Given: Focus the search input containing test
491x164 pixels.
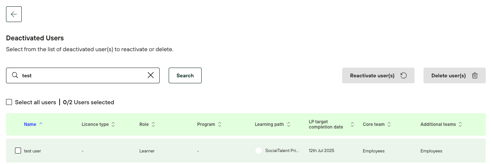Looking at the screenshot, I should tap(82, 75).
